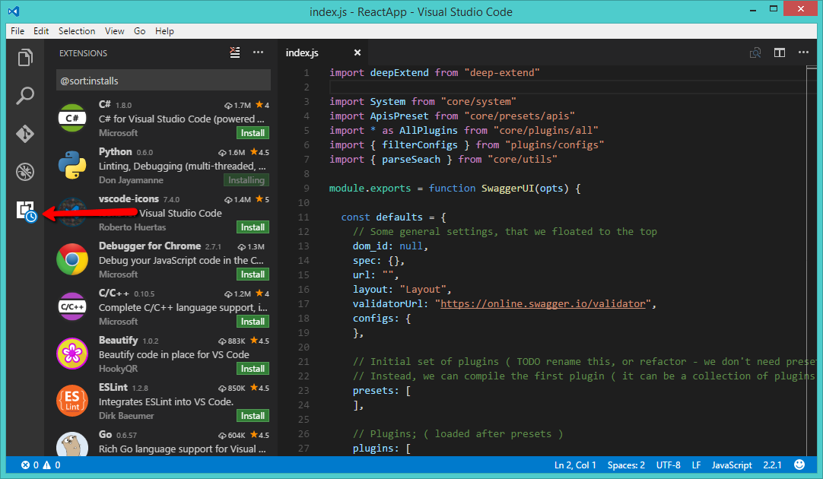Open the File menu
This screenshot has width=823, height=479.
pyautogui.click(x=17, y=31)
